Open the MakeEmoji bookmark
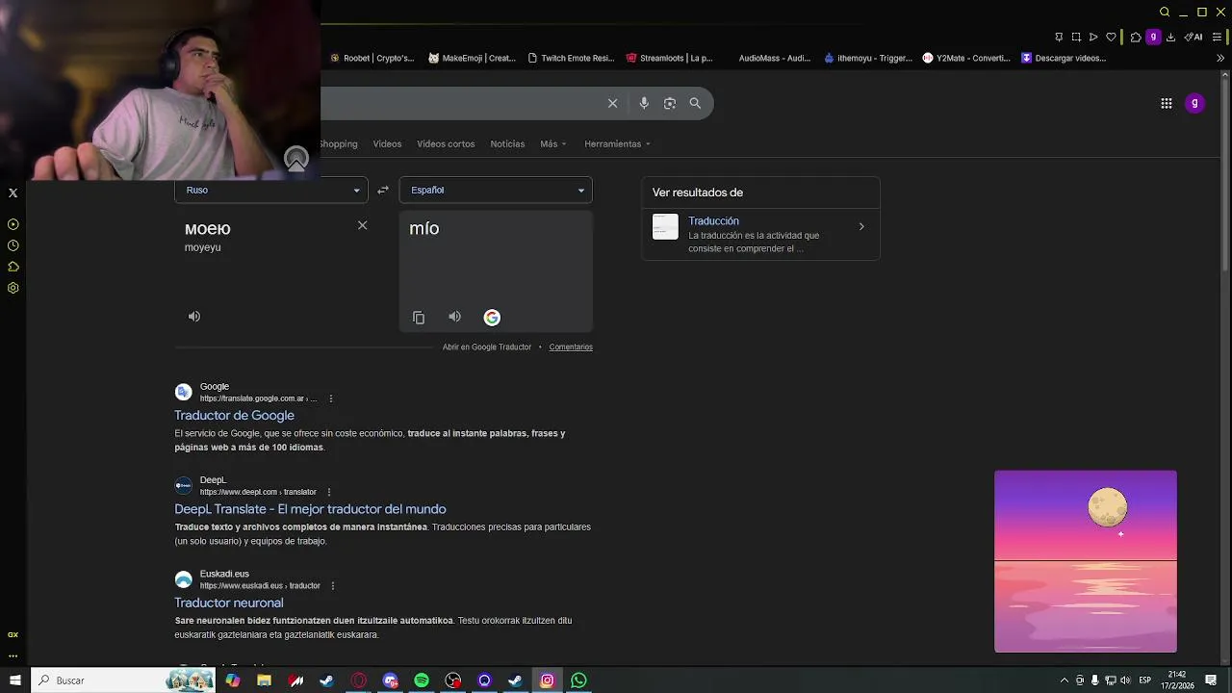1232x693 pixels. pos(472,58)
